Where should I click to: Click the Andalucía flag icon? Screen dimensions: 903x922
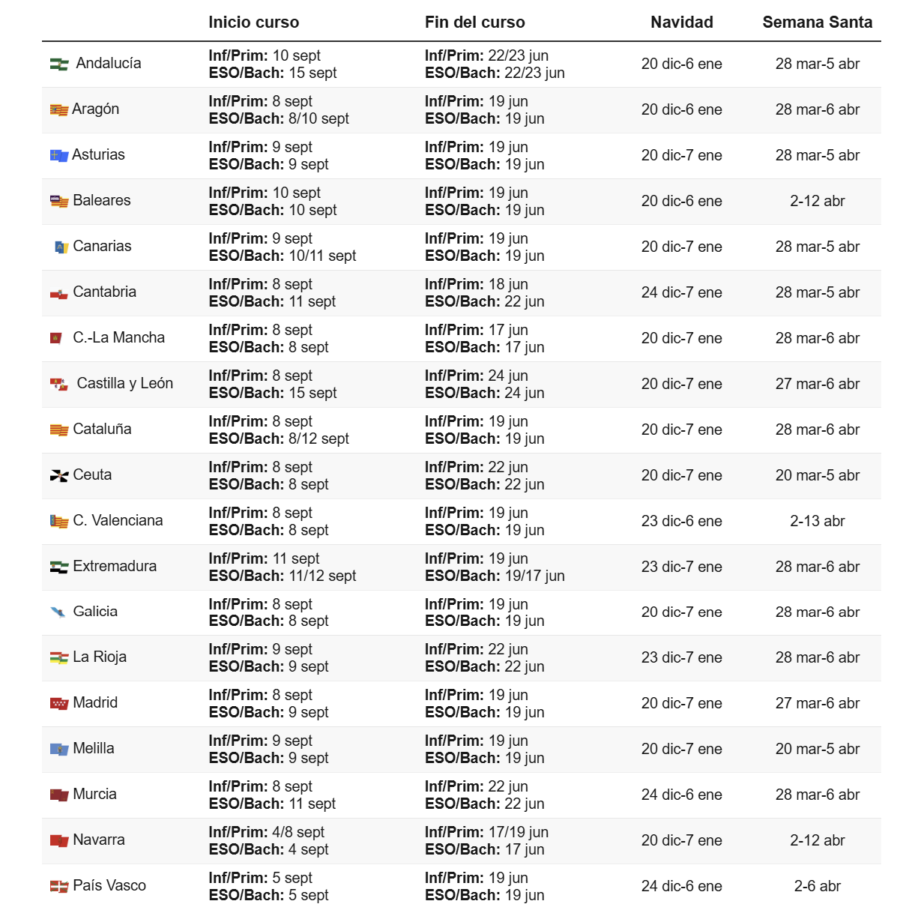click(x=59, y=64)
